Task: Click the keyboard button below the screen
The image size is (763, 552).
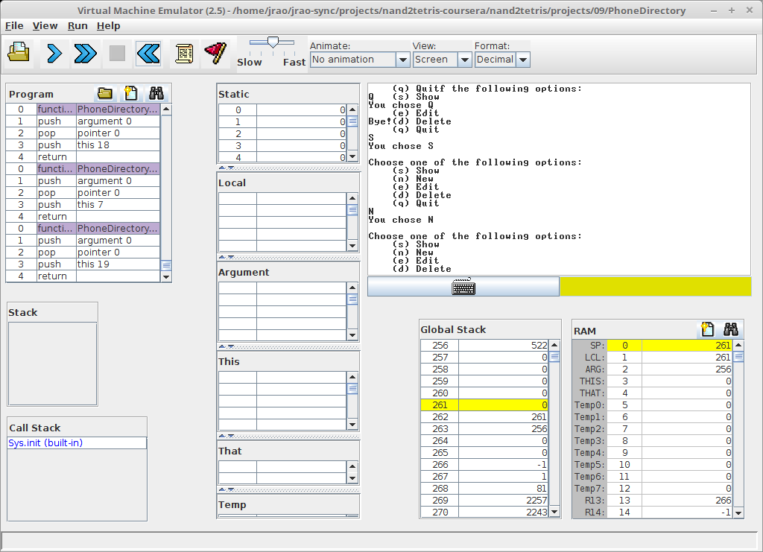Action: pos(463,287)
